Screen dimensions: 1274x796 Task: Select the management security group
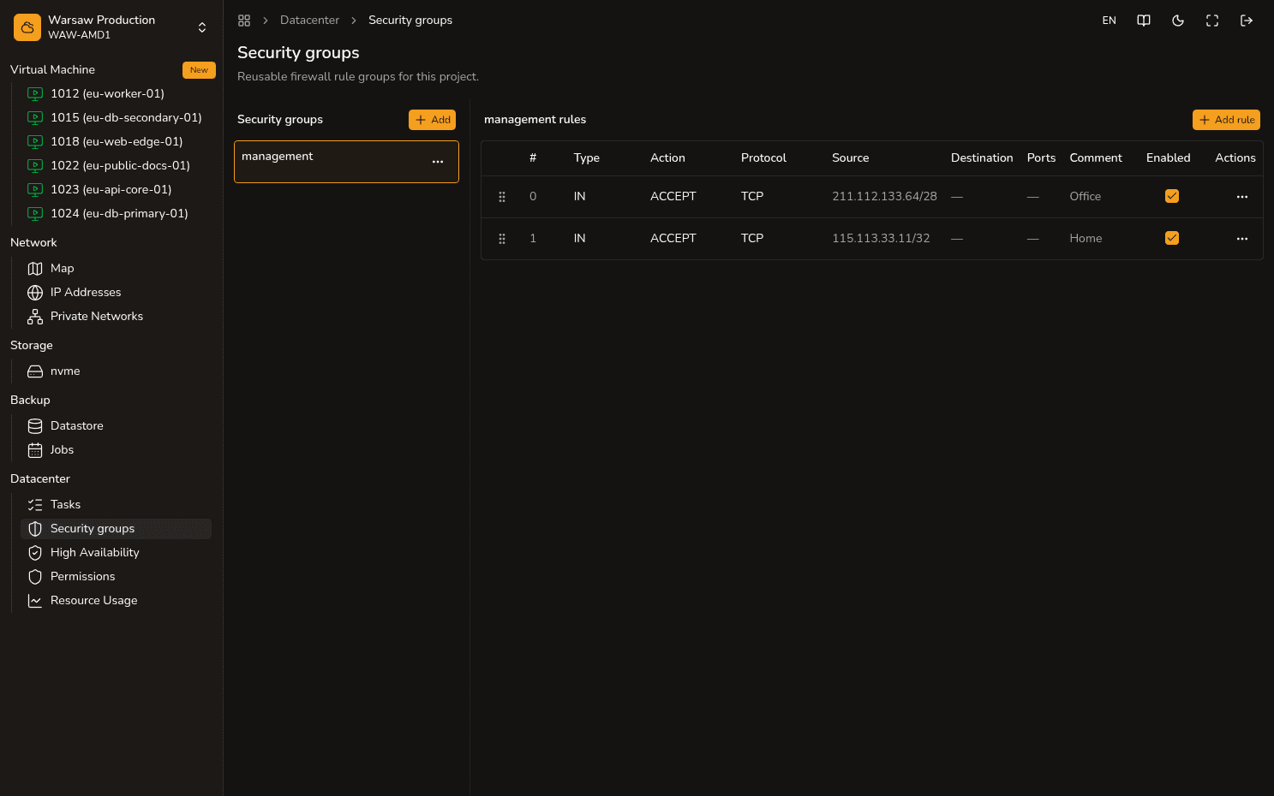tap(346, 162)
